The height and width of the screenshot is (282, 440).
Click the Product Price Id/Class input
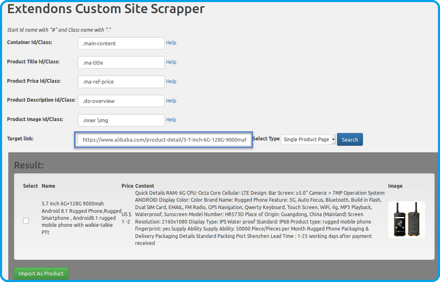121,82
